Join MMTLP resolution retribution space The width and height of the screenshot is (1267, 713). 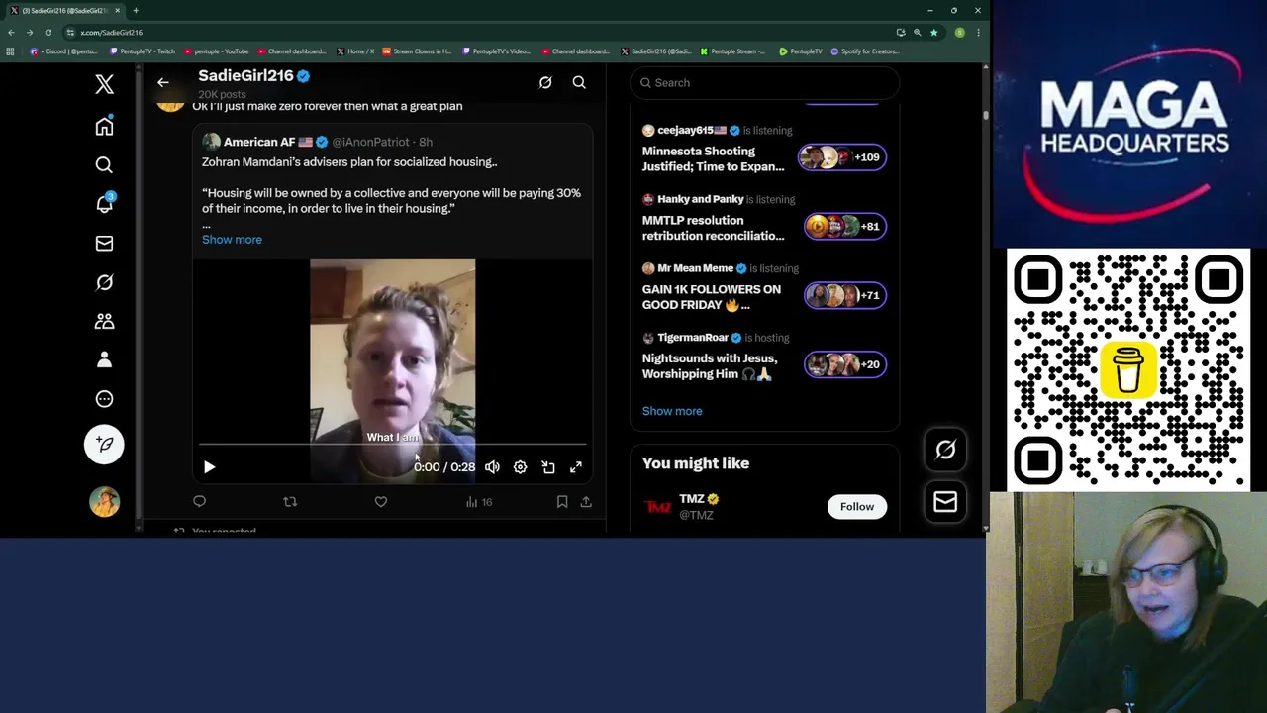[x=713, y=228]
